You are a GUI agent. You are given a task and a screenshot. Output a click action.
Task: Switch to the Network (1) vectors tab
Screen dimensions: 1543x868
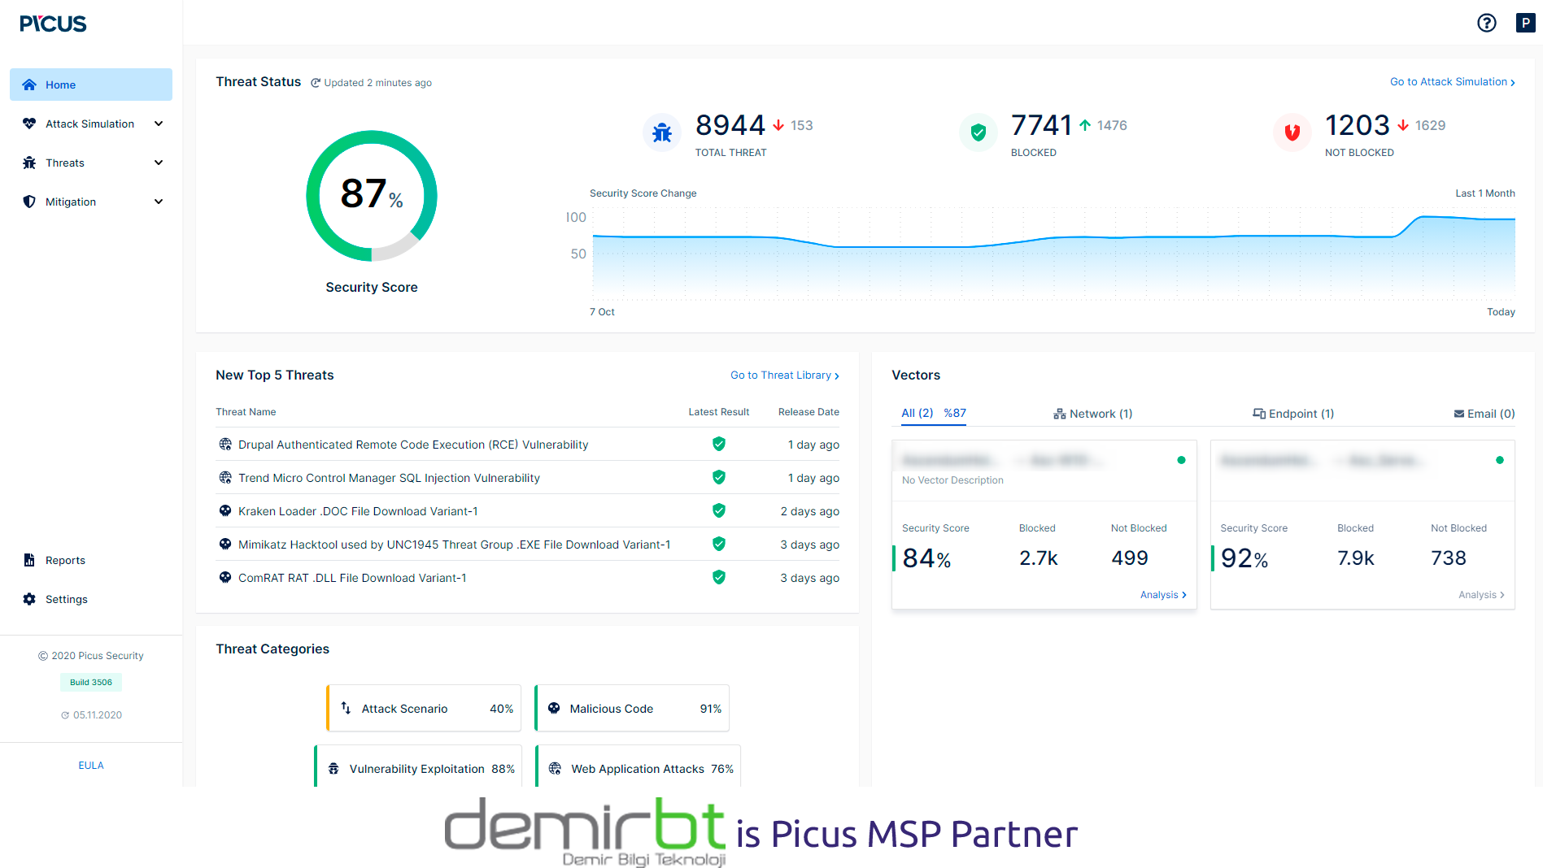1092,414
